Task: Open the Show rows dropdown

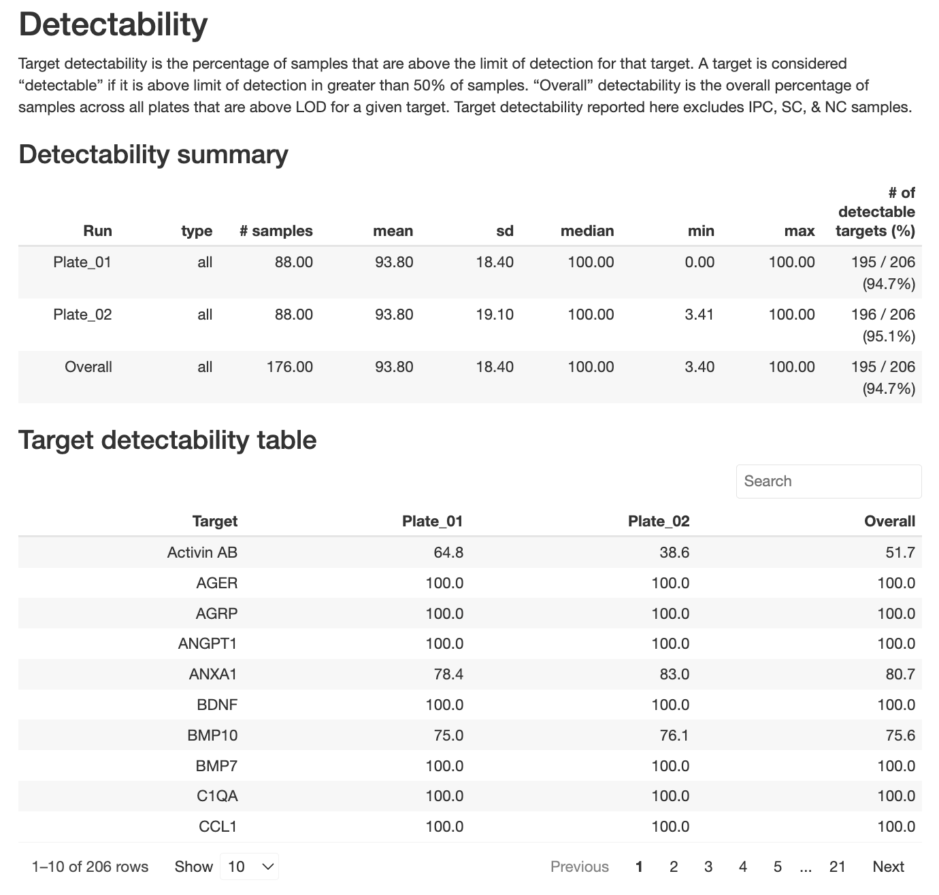Action: [249, 866]
